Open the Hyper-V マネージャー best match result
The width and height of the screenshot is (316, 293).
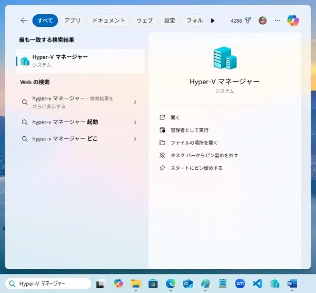coord(81,61)
